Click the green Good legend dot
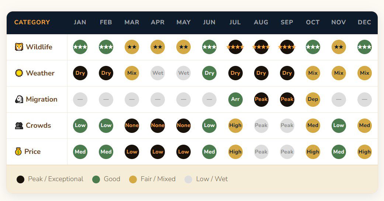 pyautogui.click(x=96, y=179)
